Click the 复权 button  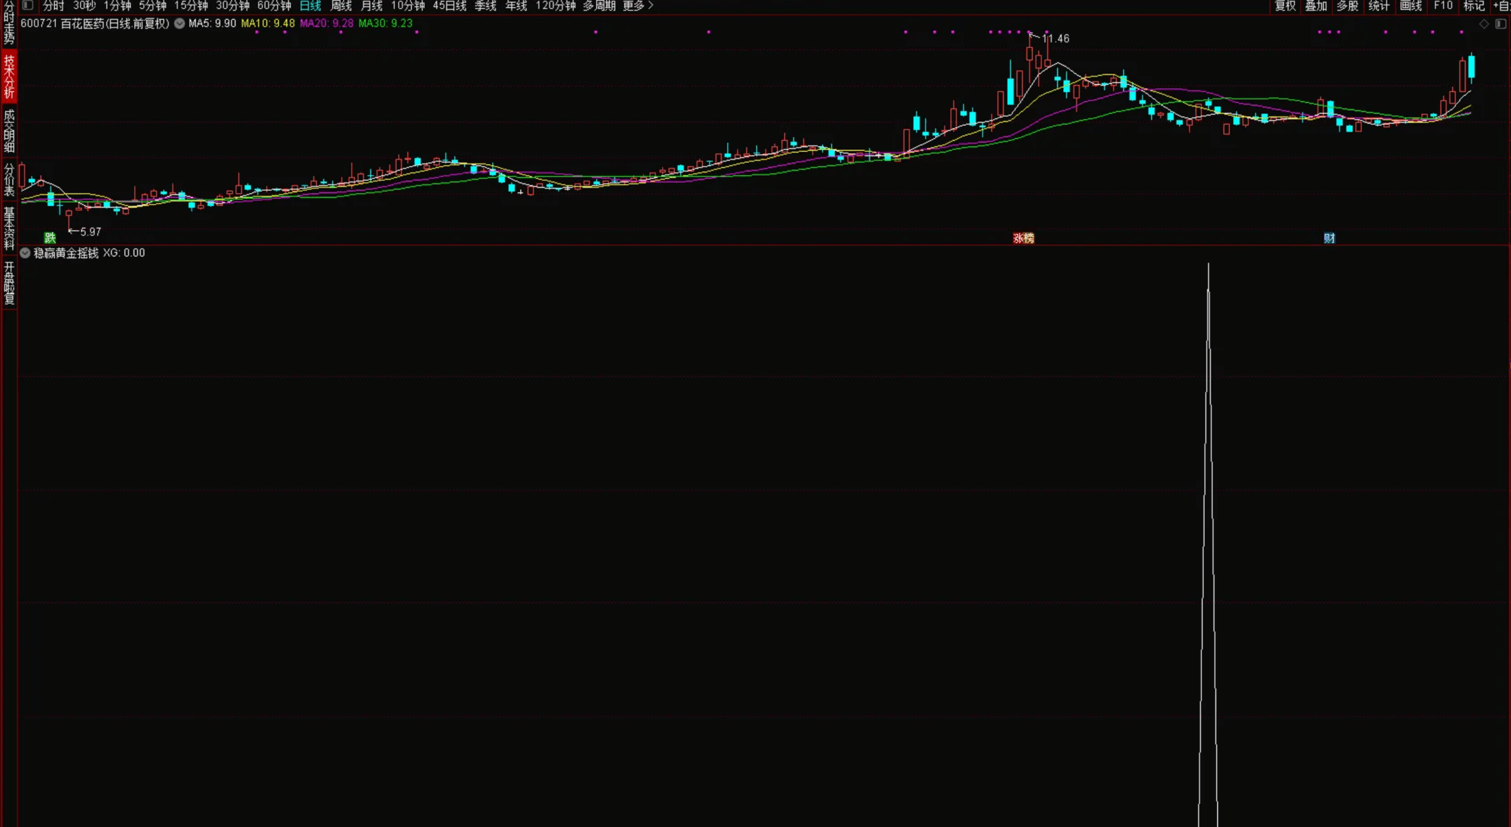pyautogui.click(x=1285, y=6)
